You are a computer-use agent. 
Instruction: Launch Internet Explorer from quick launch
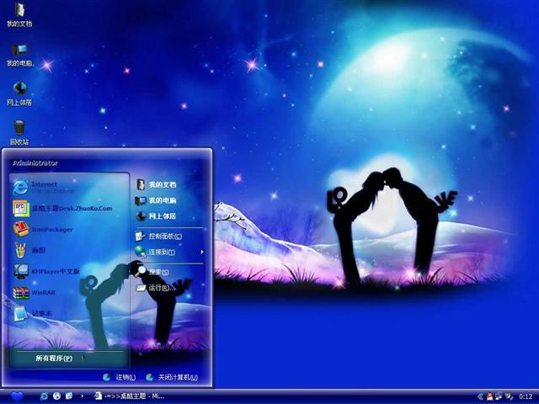click(44, 396)
